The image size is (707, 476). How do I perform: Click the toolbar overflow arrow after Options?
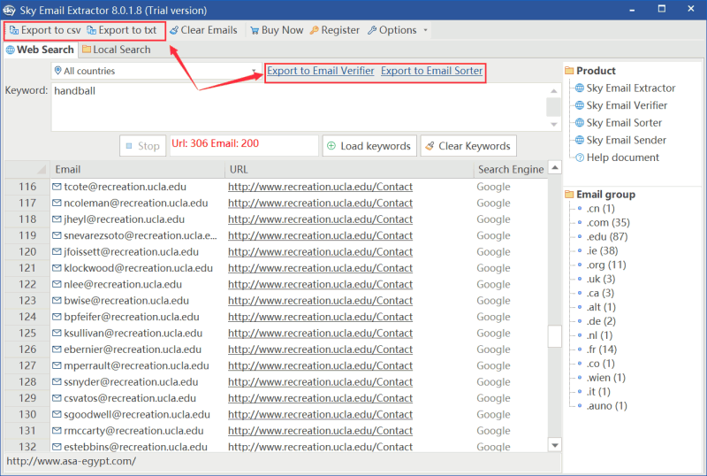coord(426,30)
